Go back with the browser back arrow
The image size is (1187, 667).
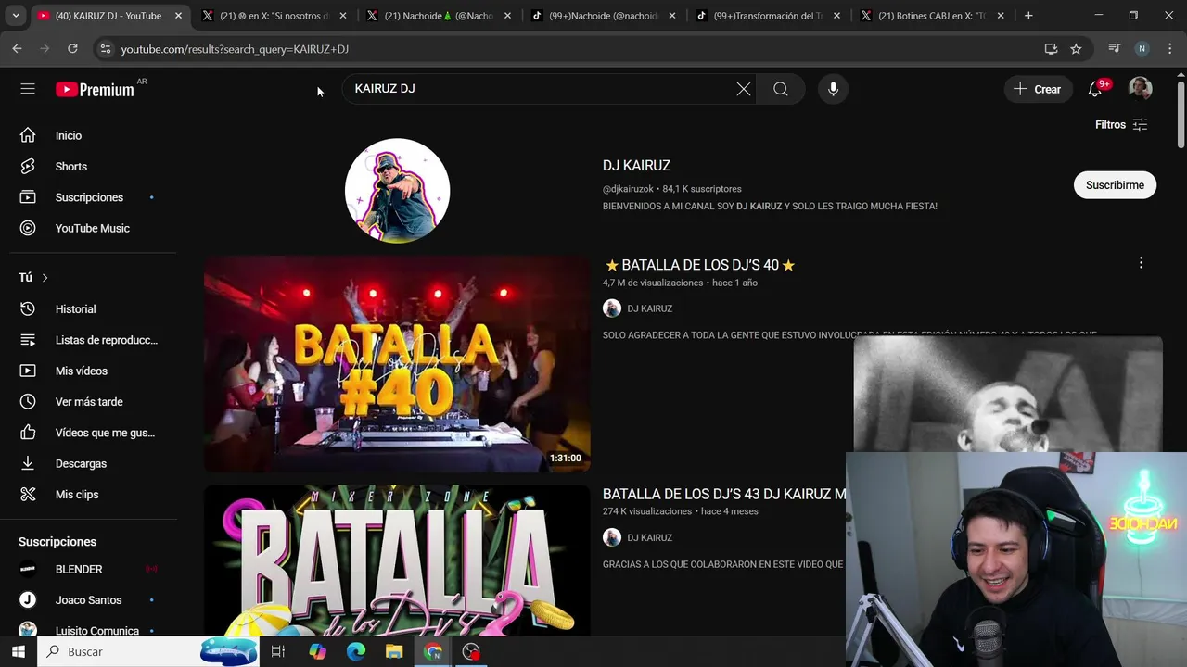pos(18,49)
